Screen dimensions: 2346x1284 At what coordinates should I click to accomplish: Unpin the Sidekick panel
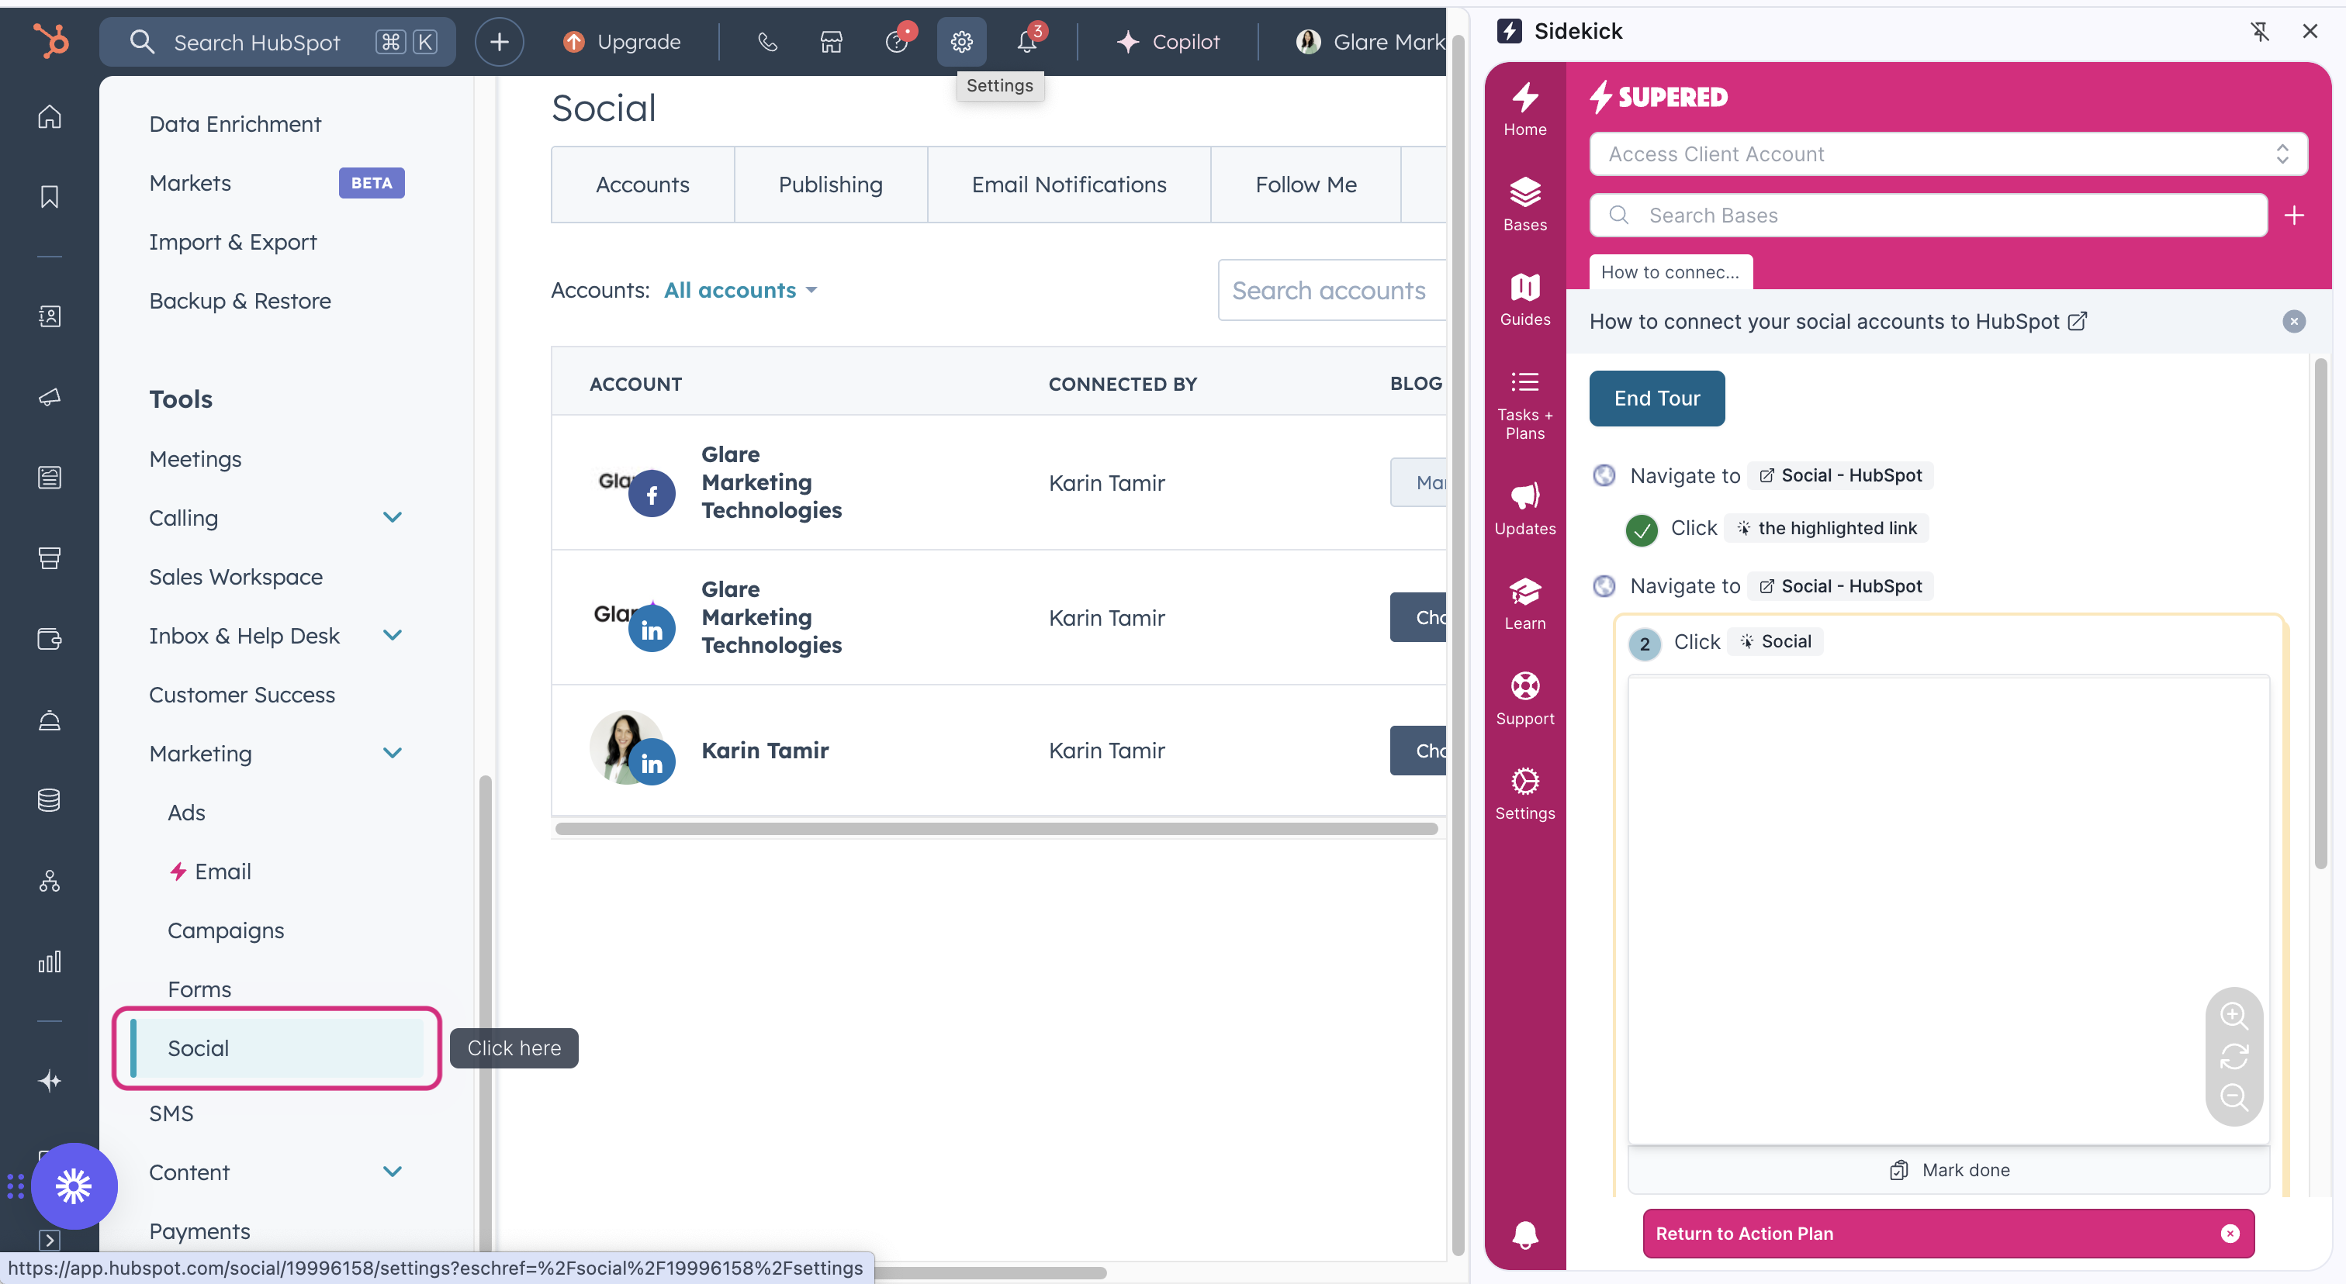2259,31
